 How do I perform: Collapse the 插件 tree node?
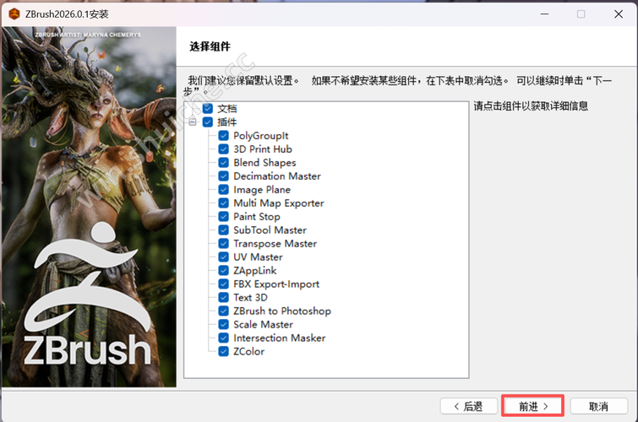(x=193, y=122)
